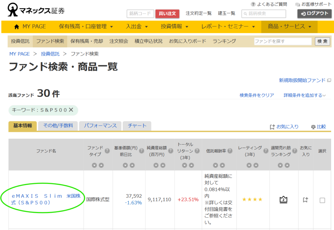Screen dimensions: 334x230
Task: Expand the 商品・サービス menu
Action: (289, 27)
